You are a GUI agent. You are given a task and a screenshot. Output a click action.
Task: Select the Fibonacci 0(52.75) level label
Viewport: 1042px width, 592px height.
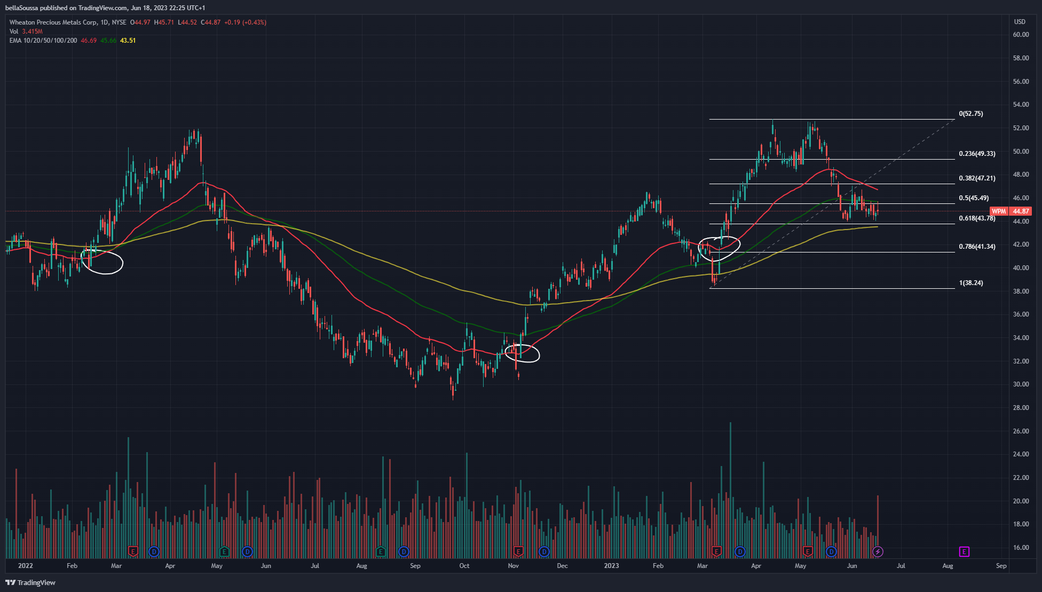pyautogui.click(x=971, y=114)
